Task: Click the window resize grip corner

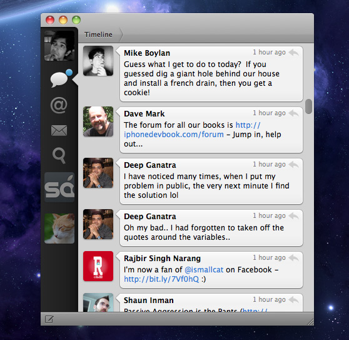Action: click(310, 322)
